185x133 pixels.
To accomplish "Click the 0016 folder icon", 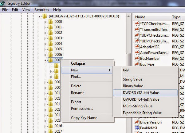I will [50, 126].
